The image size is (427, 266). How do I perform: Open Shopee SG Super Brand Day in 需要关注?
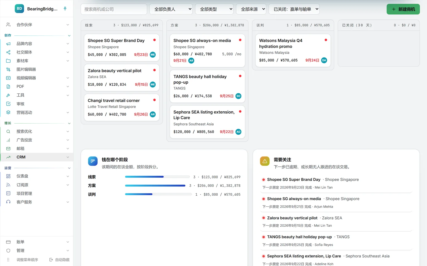[294, 180]
